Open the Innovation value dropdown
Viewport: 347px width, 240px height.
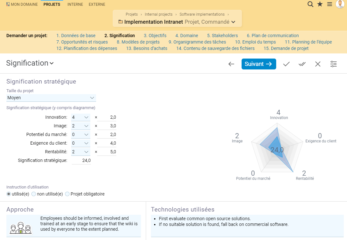click(x=80, y=117)
